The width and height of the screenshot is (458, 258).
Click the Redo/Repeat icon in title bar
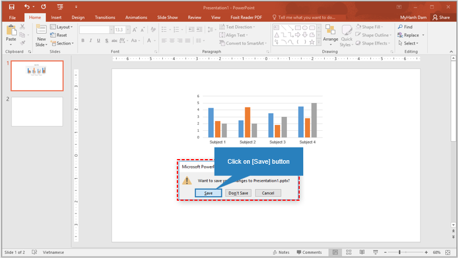[43, 7]
